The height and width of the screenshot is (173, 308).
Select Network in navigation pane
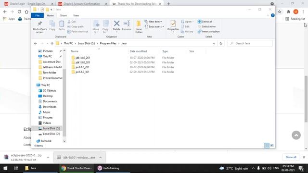[x=46, y=141]
